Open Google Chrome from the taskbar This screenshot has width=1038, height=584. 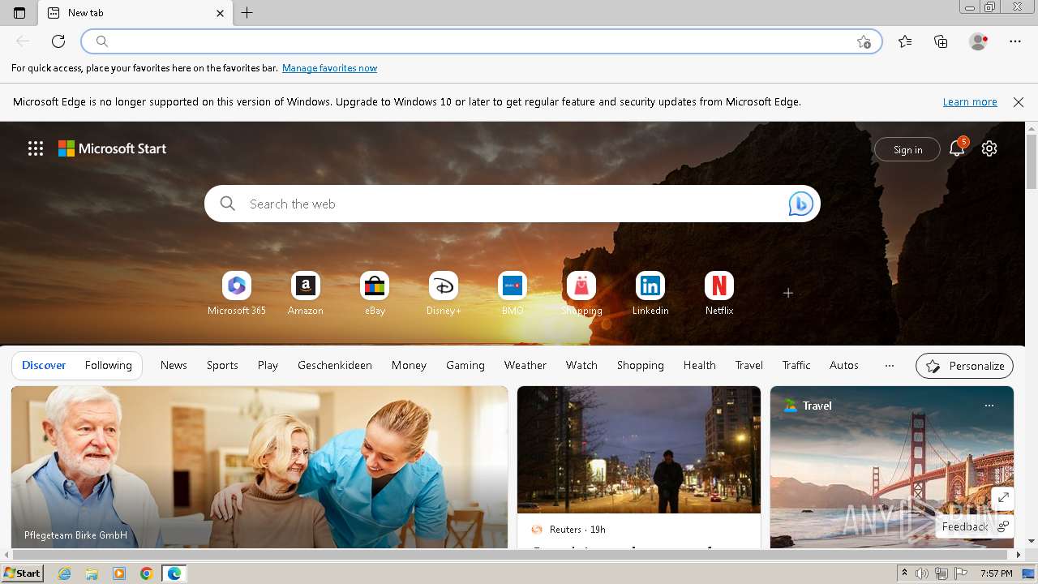(x=147, y=573)
